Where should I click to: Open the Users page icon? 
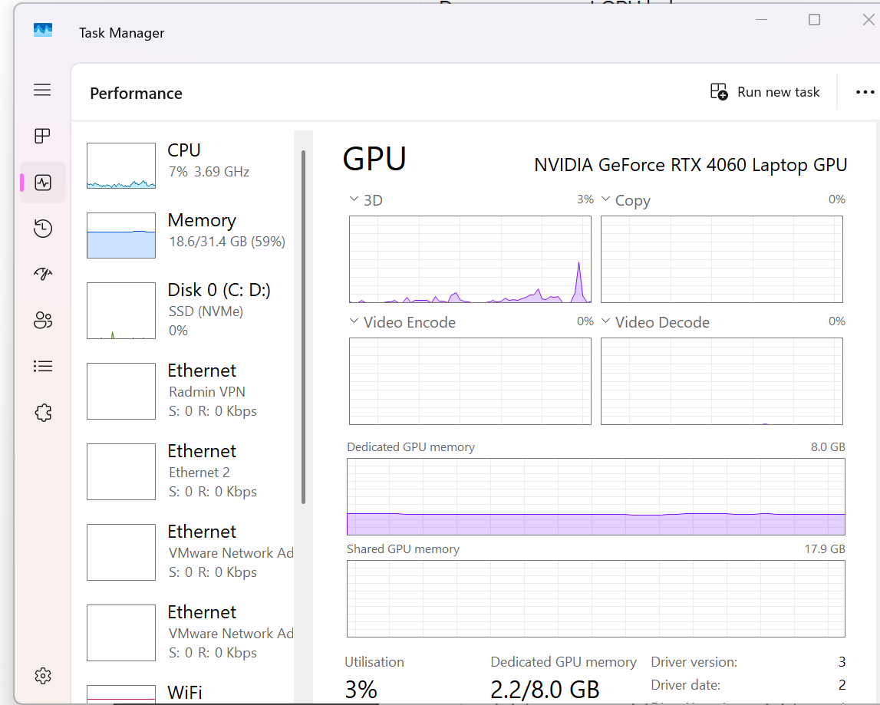coord(43,321)
